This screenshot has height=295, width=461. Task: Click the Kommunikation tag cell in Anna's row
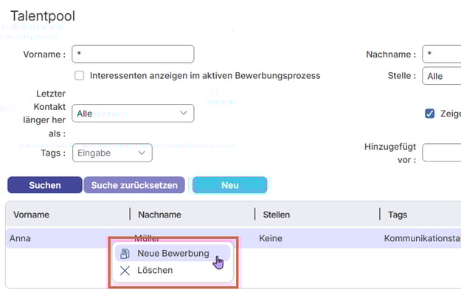click(x=421, y=239)
